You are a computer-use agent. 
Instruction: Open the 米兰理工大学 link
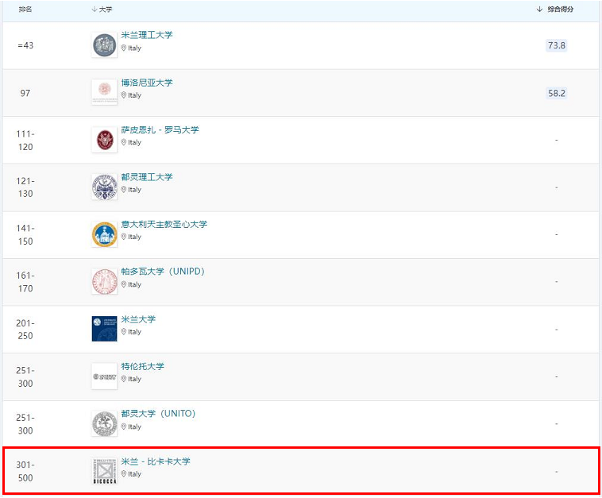pos(147,35)
